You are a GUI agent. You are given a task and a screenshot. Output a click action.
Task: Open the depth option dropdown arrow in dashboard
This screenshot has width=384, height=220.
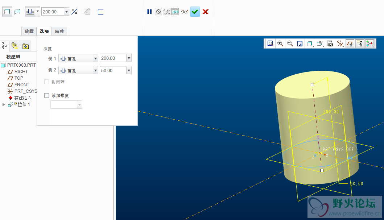pos(38,12)
